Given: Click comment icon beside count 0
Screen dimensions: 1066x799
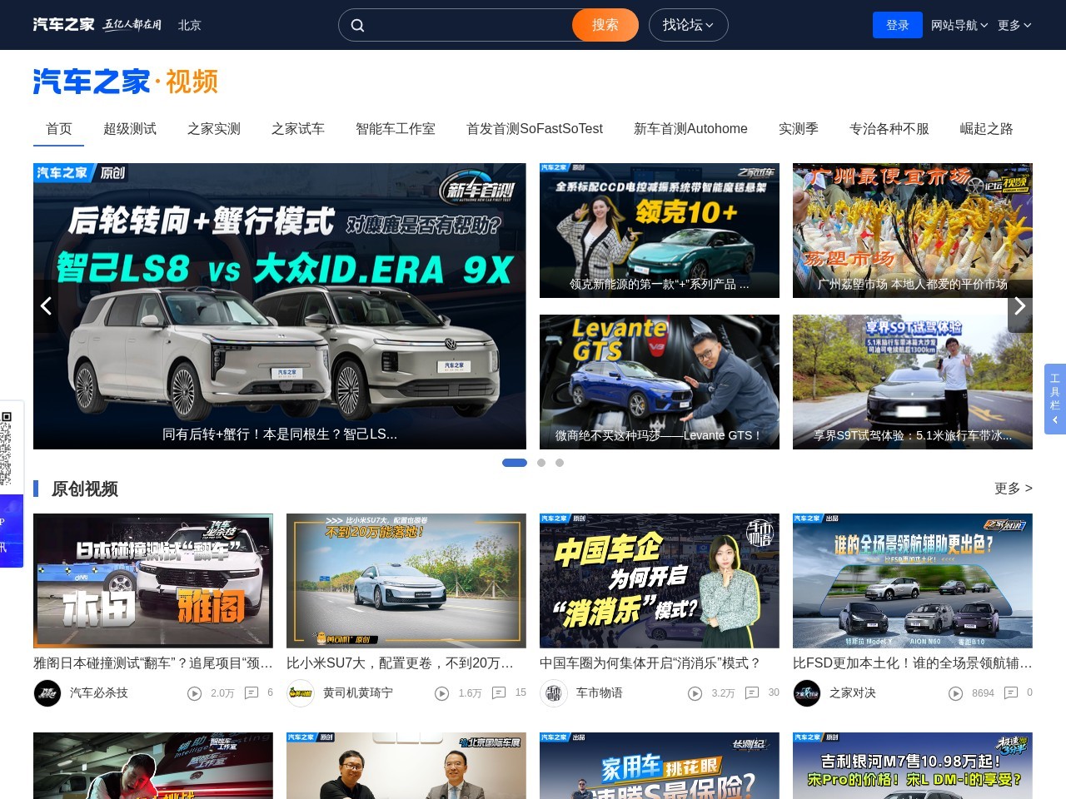Looking at the screenshot, I should pos(1011,692).
